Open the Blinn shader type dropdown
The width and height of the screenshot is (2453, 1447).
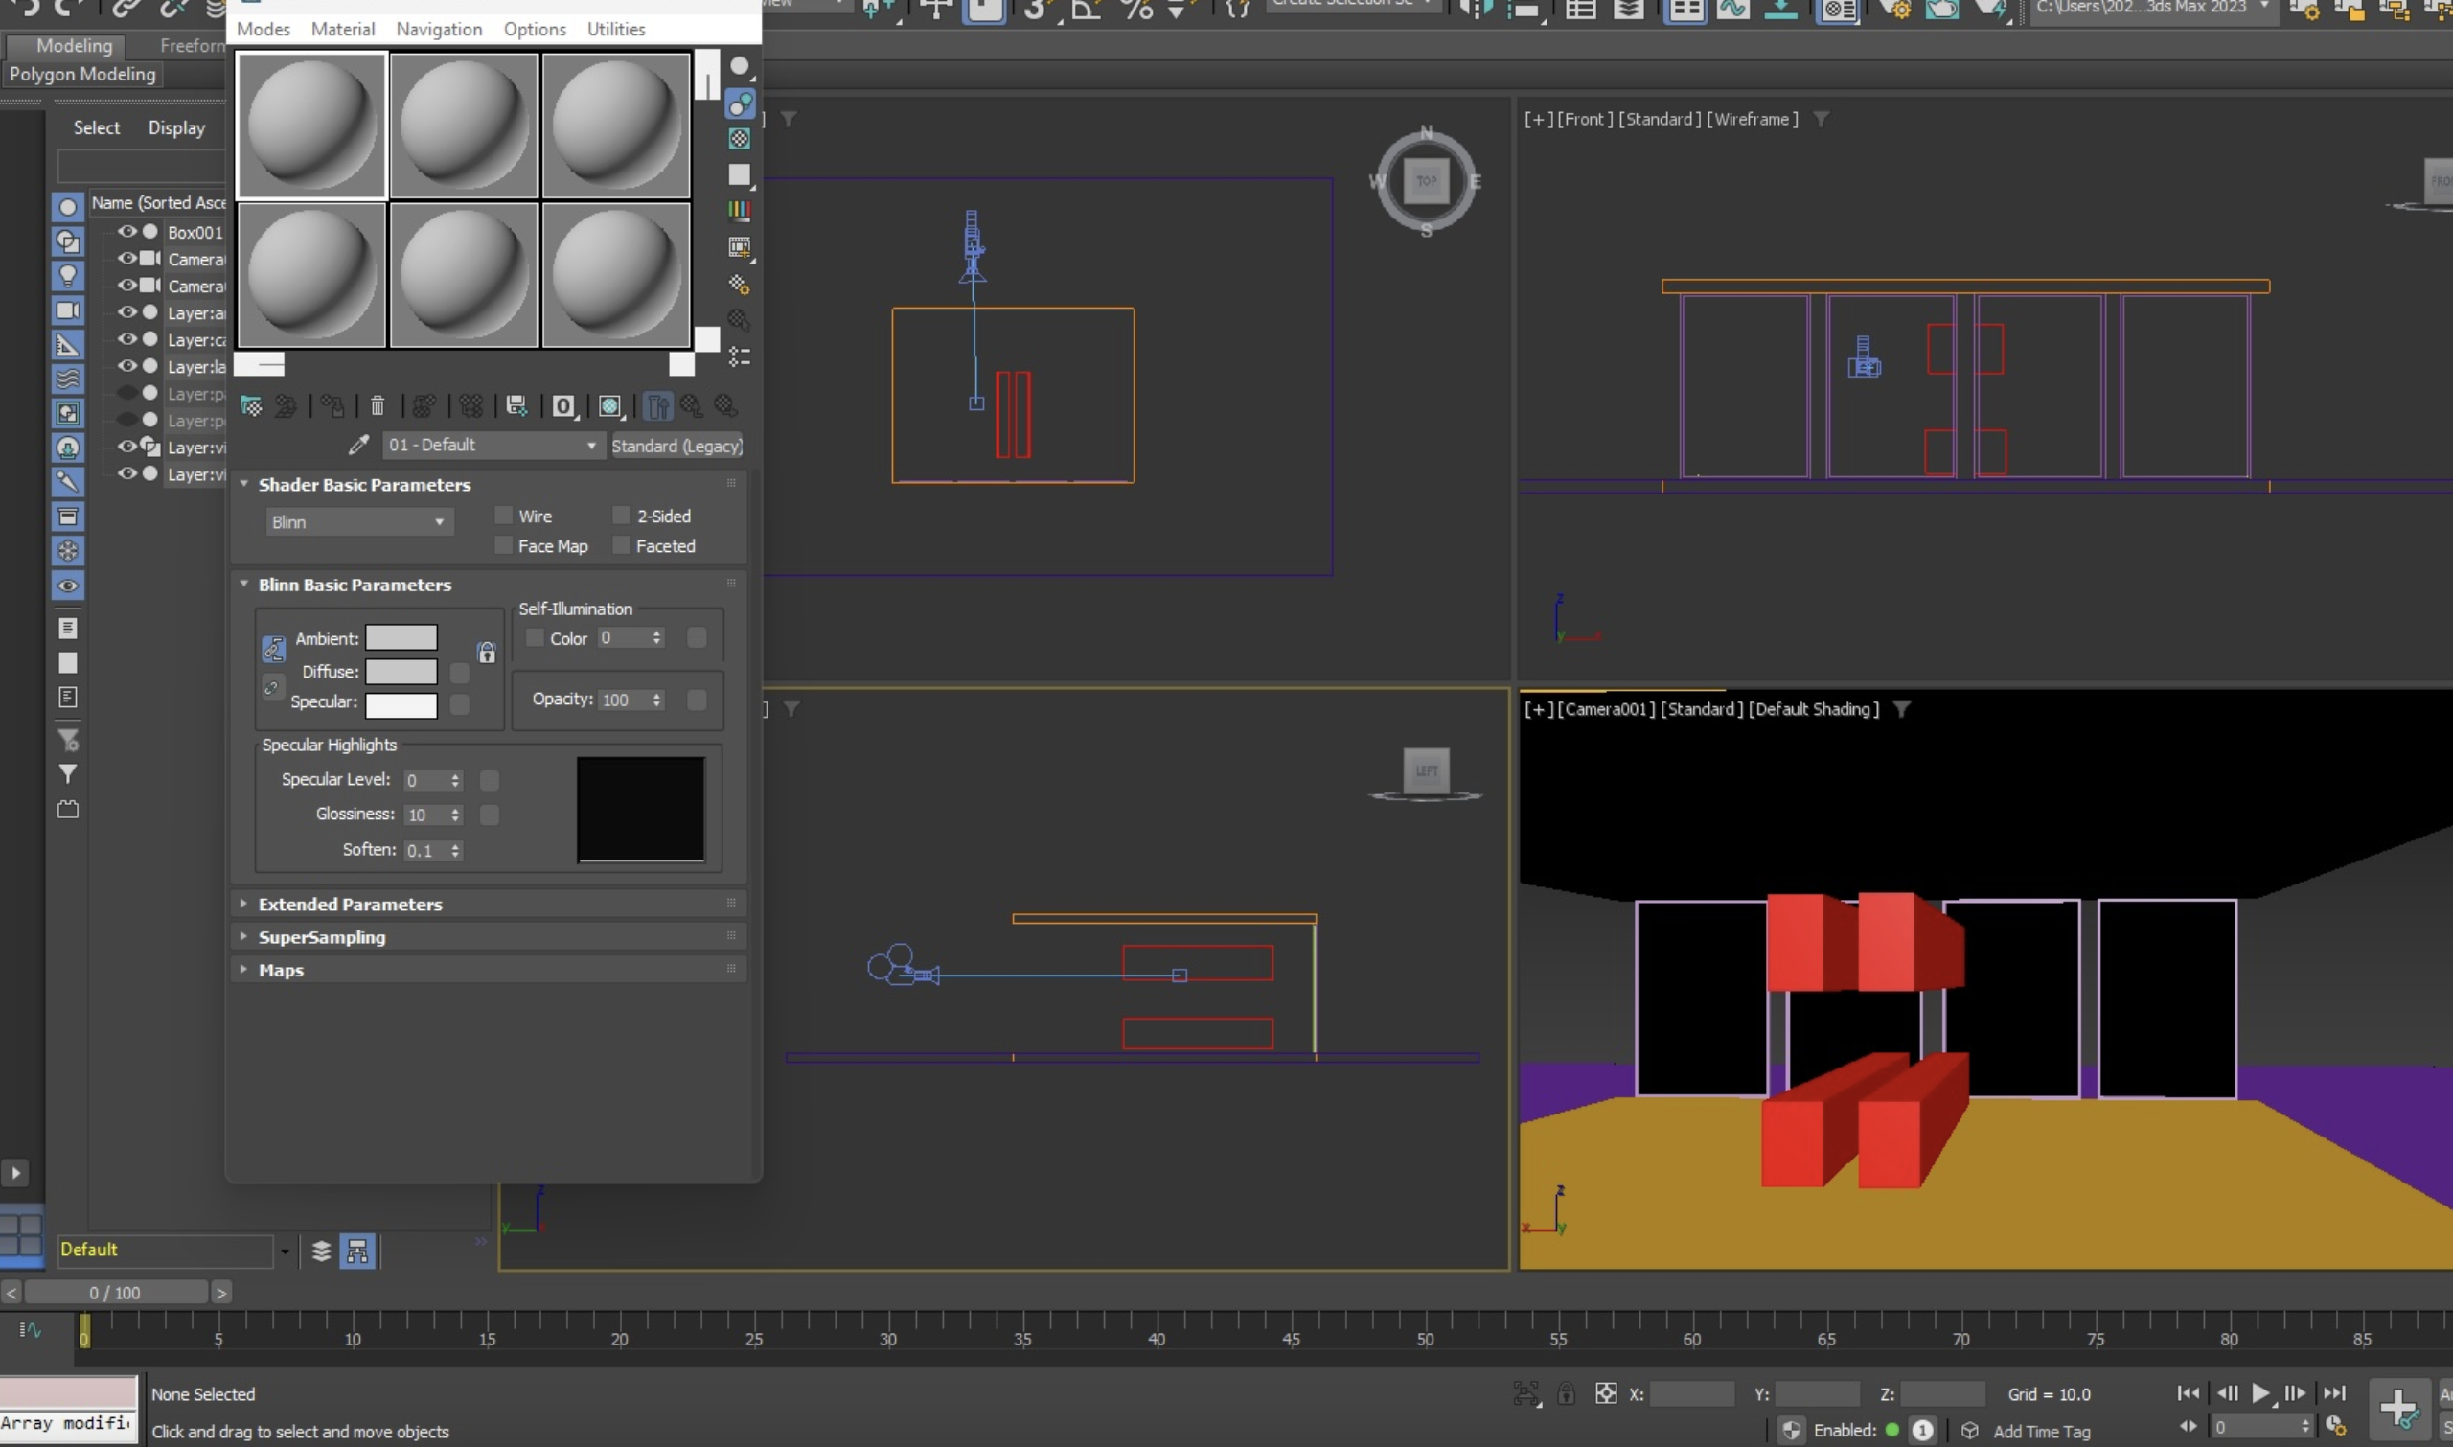coord(357,521)
